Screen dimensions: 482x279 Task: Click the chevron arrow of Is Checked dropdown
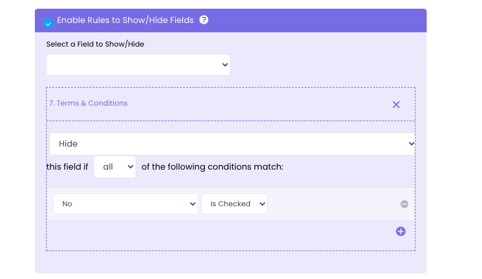point(262,204)
